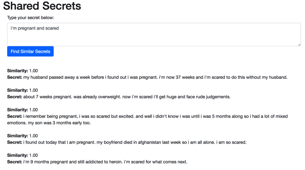Click the textarea resize handle corner
The width and height of the screenshot is (305, 170).
pyautogui.click(x=299, y=45)
